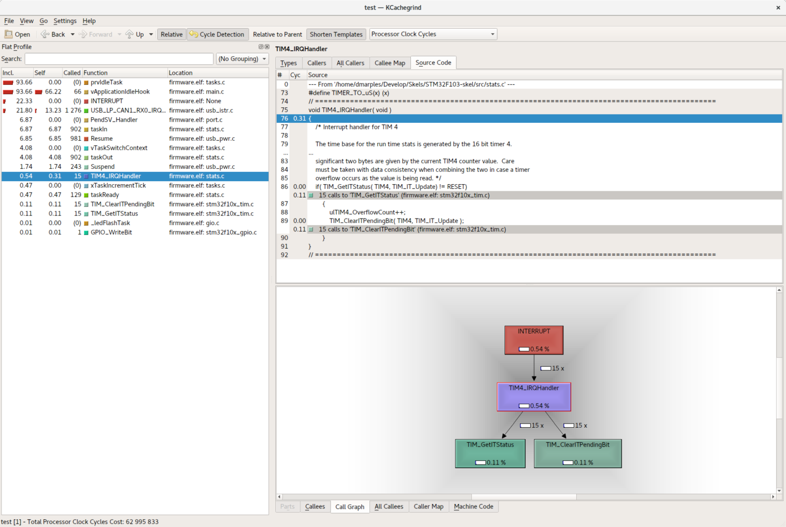Click the TIM_GetITStatus node in the graph
The height and width of the screenshot is (527, 786).
tap(490, 453)
